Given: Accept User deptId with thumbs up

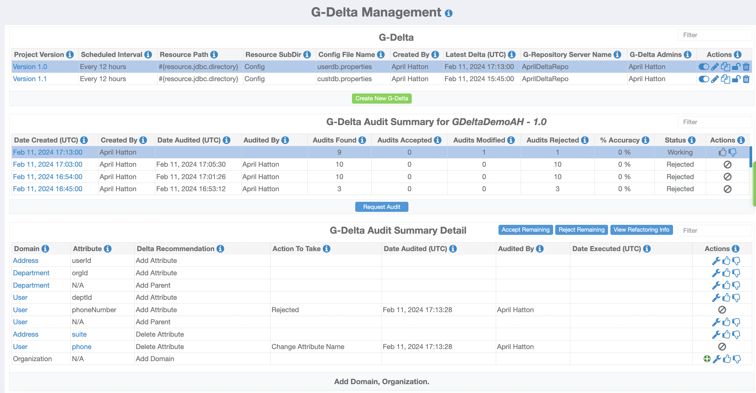Looking at the screenshot, I should [x=726, y=298].
